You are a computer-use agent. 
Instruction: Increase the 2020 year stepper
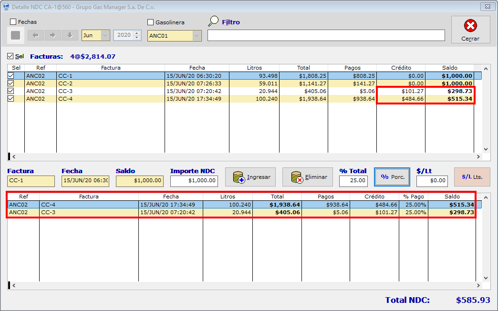(x=137, y=33)
